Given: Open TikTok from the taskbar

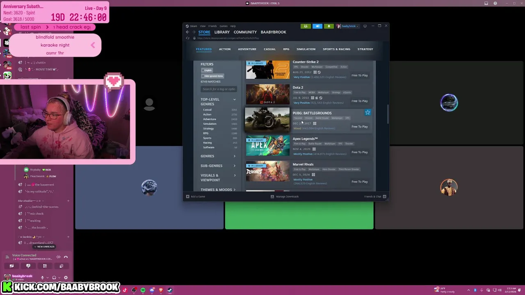Looking at the screenshot, I should 125,290.
